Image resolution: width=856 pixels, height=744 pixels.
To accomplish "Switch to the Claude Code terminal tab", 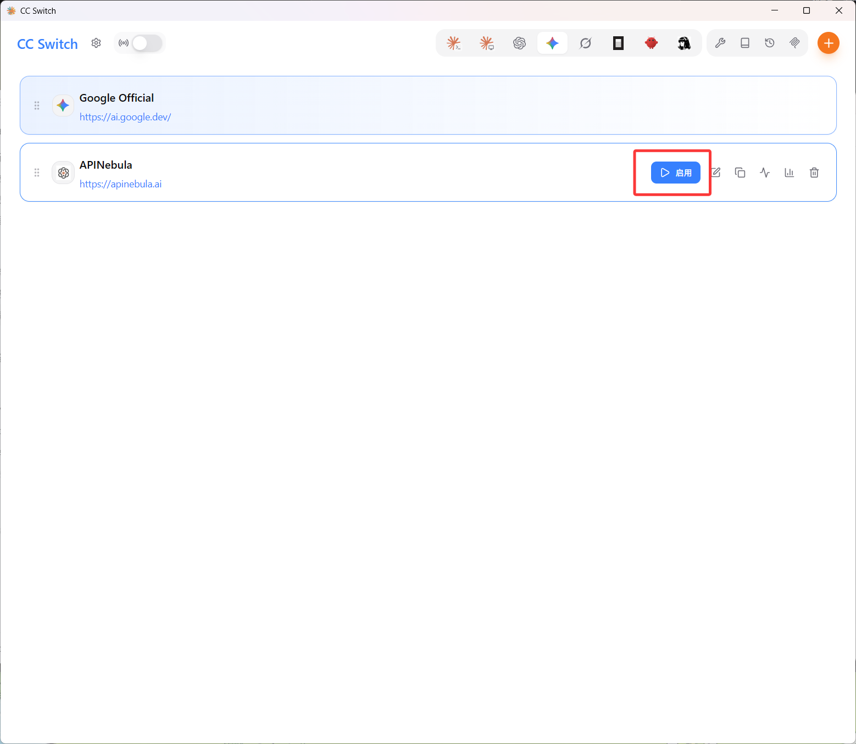I will click(x=454, y=43).
